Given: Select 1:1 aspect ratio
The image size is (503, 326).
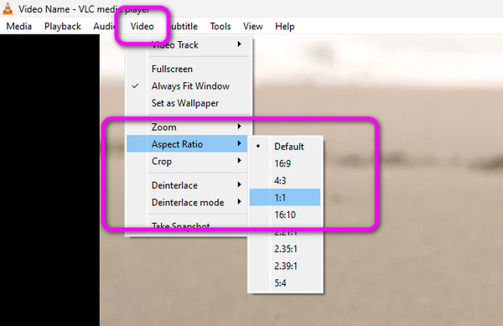Looking at the screenshot, I should pyautogui.click(x=285, y=198).
